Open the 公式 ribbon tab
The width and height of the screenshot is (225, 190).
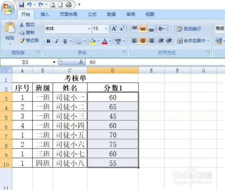pos(92,14)
